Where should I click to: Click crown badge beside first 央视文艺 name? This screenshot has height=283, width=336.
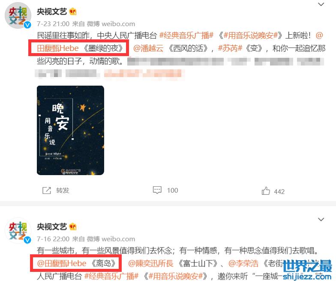73,11
